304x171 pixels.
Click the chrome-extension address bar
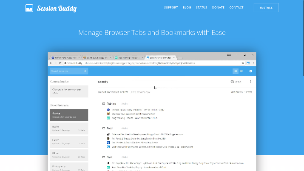pos(154,63)
